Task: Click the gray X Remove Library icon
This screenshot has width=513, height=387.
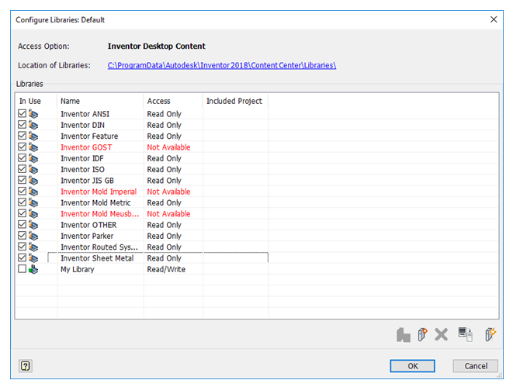Action: pos(442,335)
